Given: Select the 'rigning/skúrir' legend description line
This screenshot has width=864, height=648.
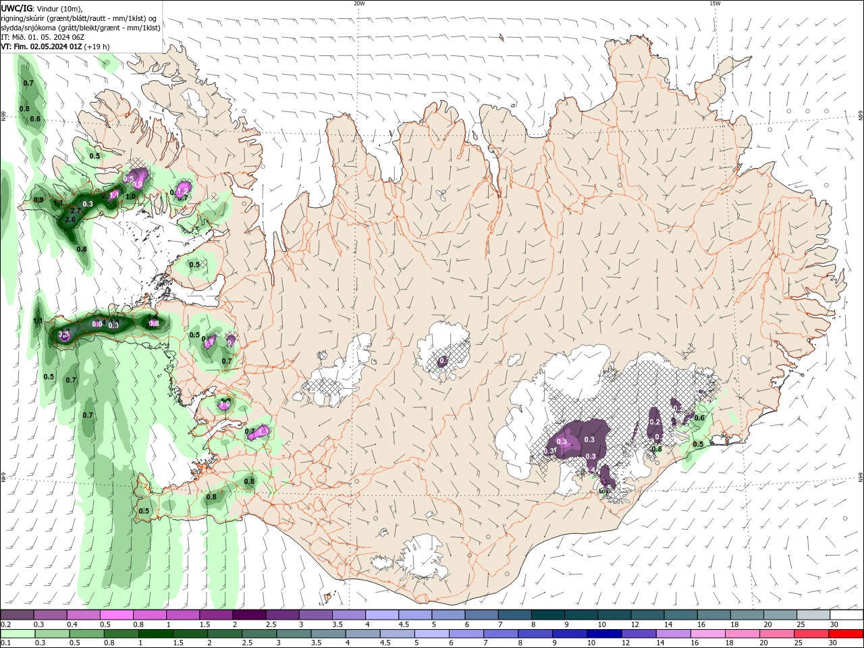Looking at the screenshot, I should point(80,18).
